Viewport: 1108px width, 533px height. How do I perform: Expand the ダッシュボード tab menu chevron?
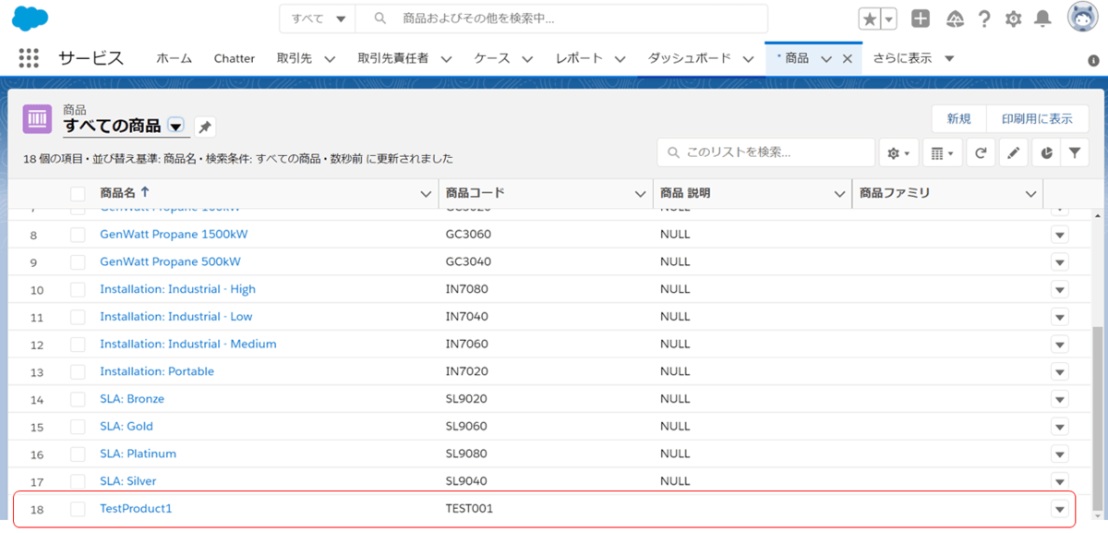(x=749, y=59)
